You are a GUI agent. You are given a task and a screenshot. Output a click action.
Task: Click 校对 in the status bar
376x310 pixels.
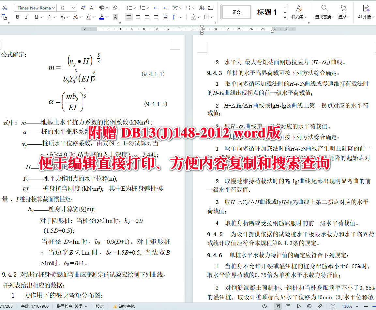tap(100, 306)
